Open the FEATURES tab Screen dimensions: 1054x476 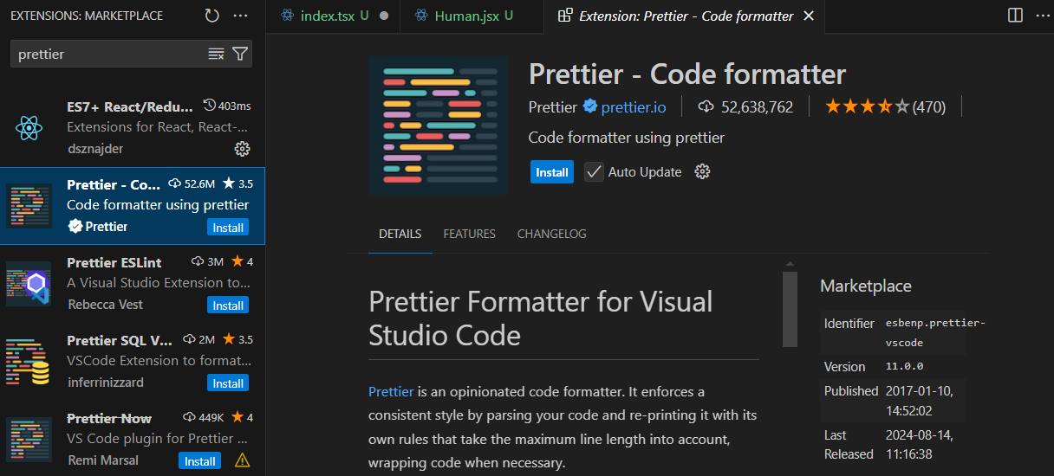pos(469,234)
